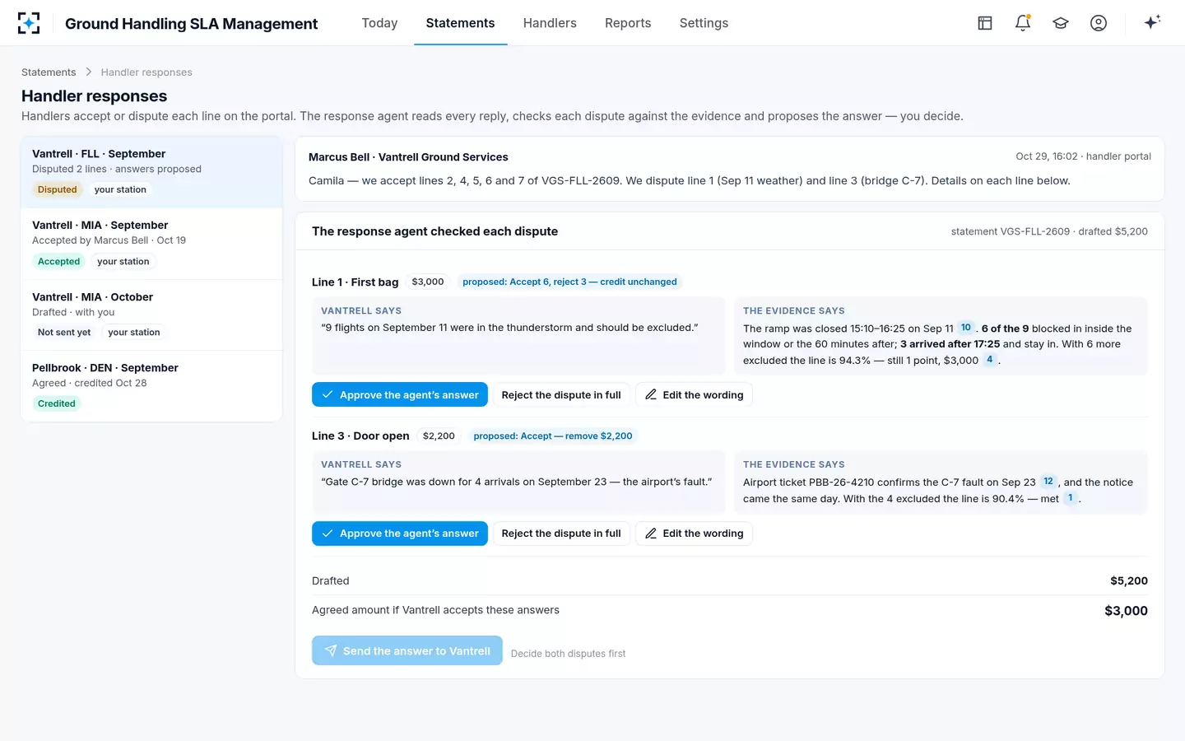
Task: Approve the agent's answer for Line 3
Action: point(400,534)
